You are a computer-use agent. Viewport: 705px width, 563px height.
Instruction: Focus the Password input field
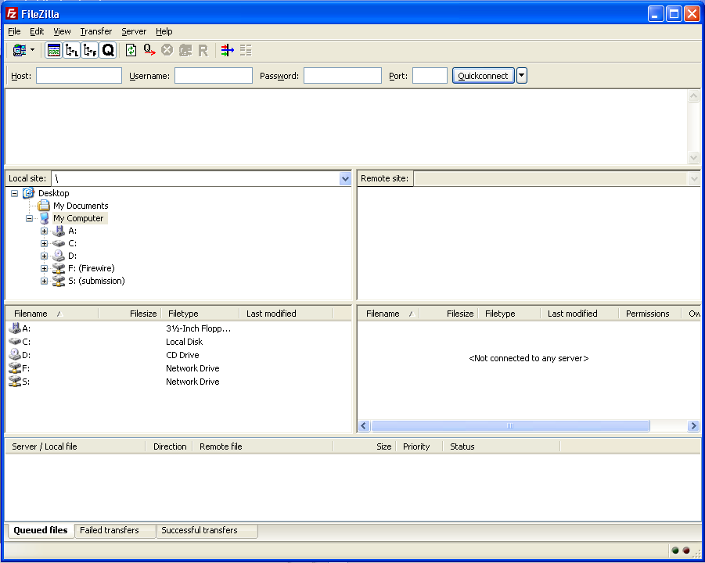(343, 76)
